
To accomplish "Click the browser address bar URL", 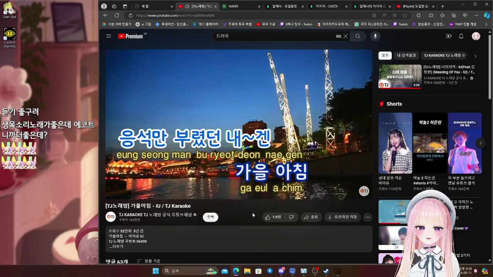I will click(176, 15).
